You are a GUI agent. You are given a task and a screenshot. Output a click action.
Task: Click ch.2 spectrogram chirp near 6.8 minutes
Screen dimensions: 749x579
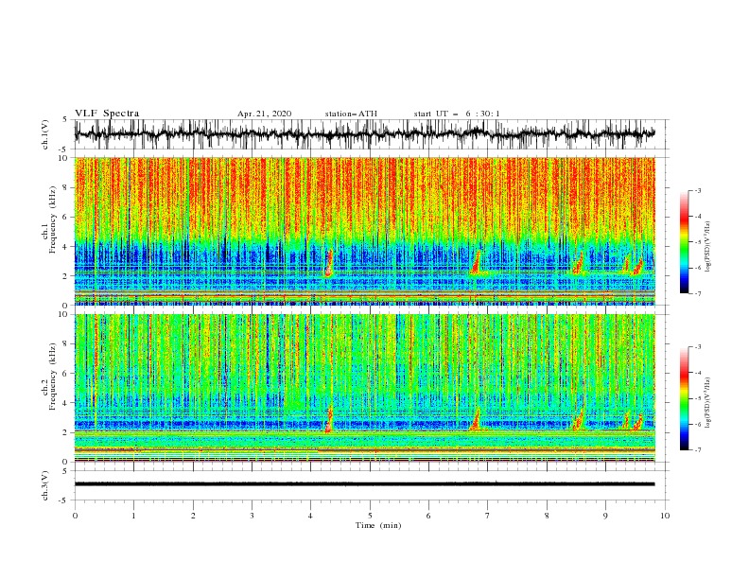(x=476, y=420)
